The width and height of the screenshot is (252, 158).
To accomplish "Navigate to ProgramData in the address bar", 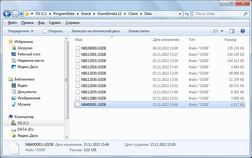I will [64, 14].
